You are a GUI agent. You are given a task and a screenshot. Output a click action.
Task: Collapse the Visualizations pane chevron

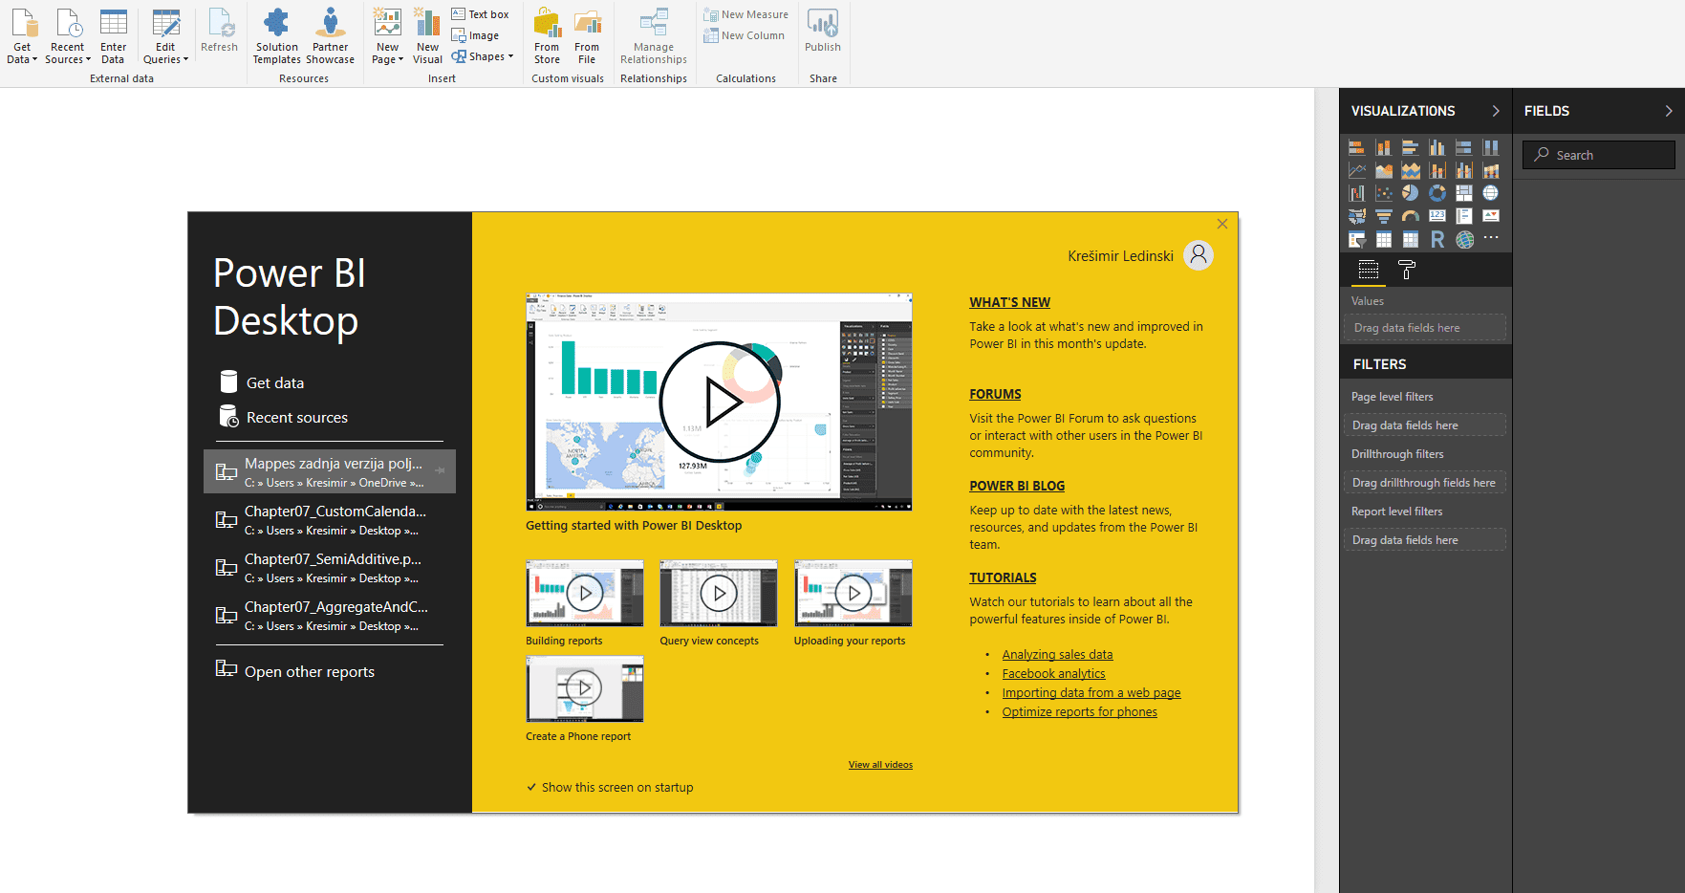coord(1496,111)
